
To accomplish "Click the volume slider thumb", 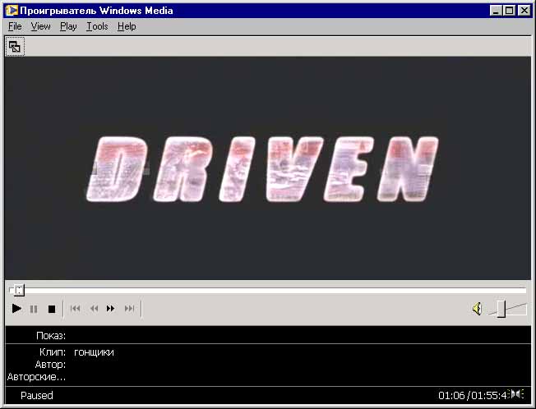I will (501, 309).
